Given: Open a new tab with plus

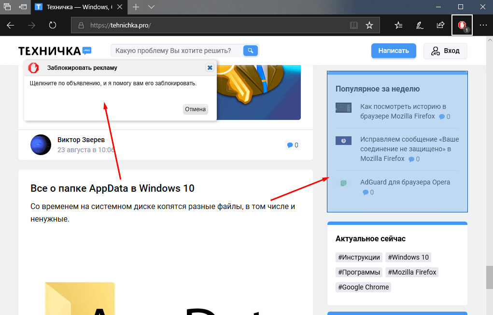Looking at the screenshot, I should pos(136,7).
